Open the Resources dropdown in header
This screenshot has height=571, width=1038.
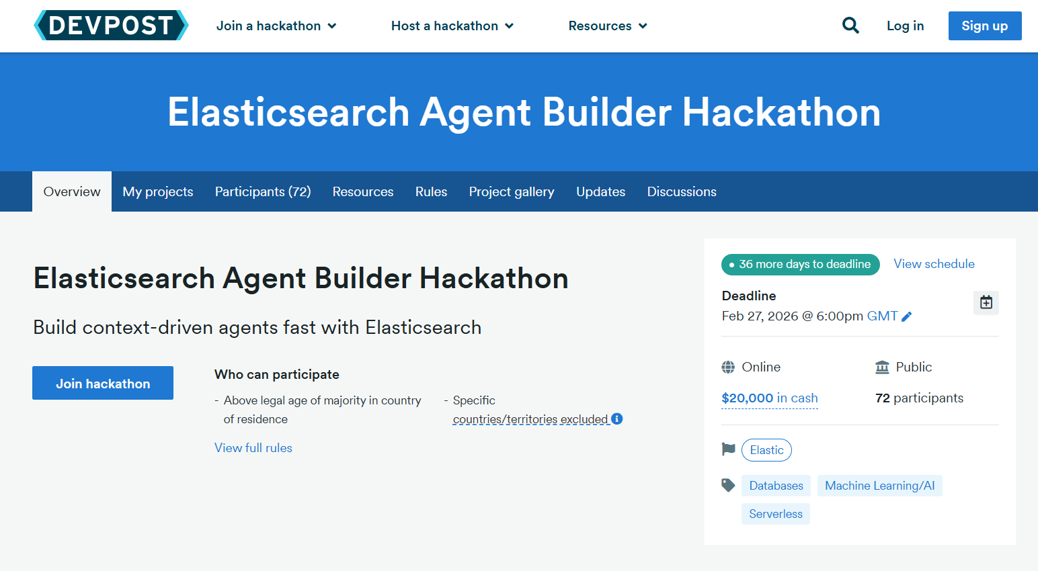(608, 26)
